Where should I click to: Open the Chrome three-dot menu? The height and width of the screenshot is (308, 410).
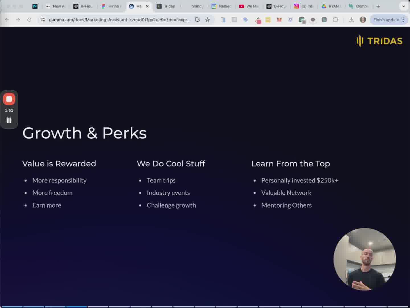click(403, 20)
